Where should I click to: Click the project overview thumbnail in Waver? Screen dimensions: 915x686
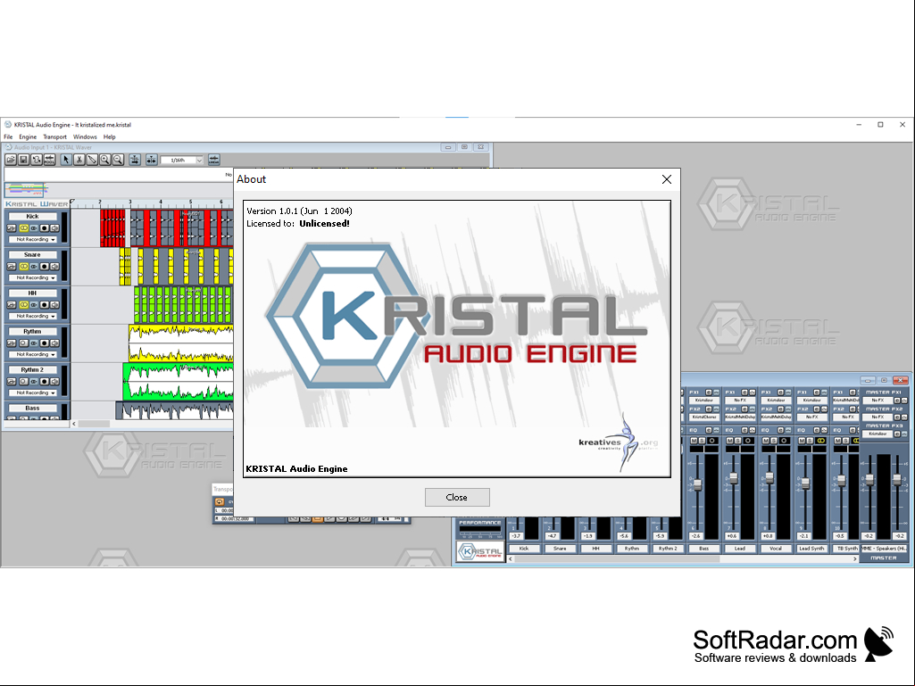point(26,190)
